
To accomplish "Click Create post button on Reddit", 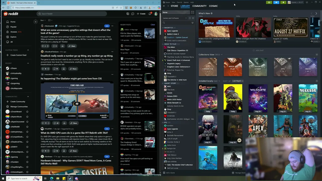I will tap(141, 14).
